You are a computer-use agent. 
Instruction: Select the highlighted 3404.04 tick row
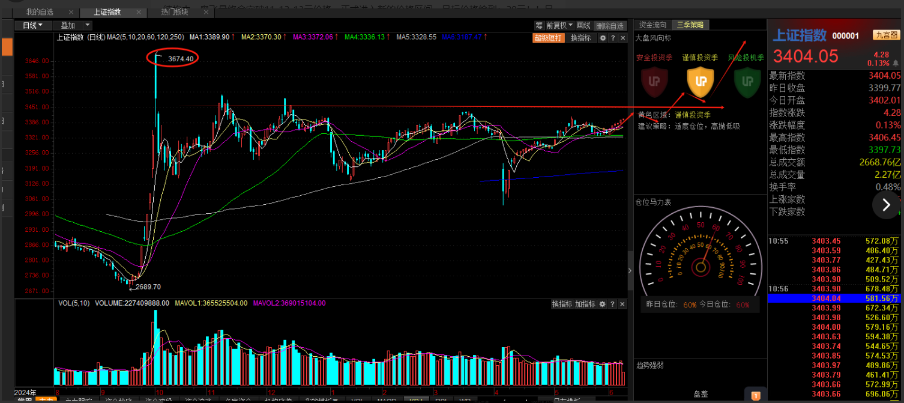pyautogui.click(x=836, y=298)
